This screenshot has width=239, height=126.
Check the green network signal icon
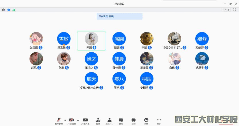click(14, 10)
